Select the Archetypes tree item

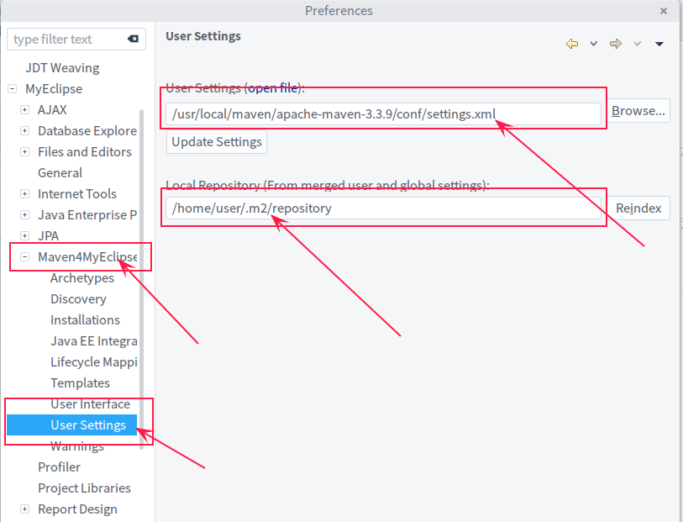81,278
